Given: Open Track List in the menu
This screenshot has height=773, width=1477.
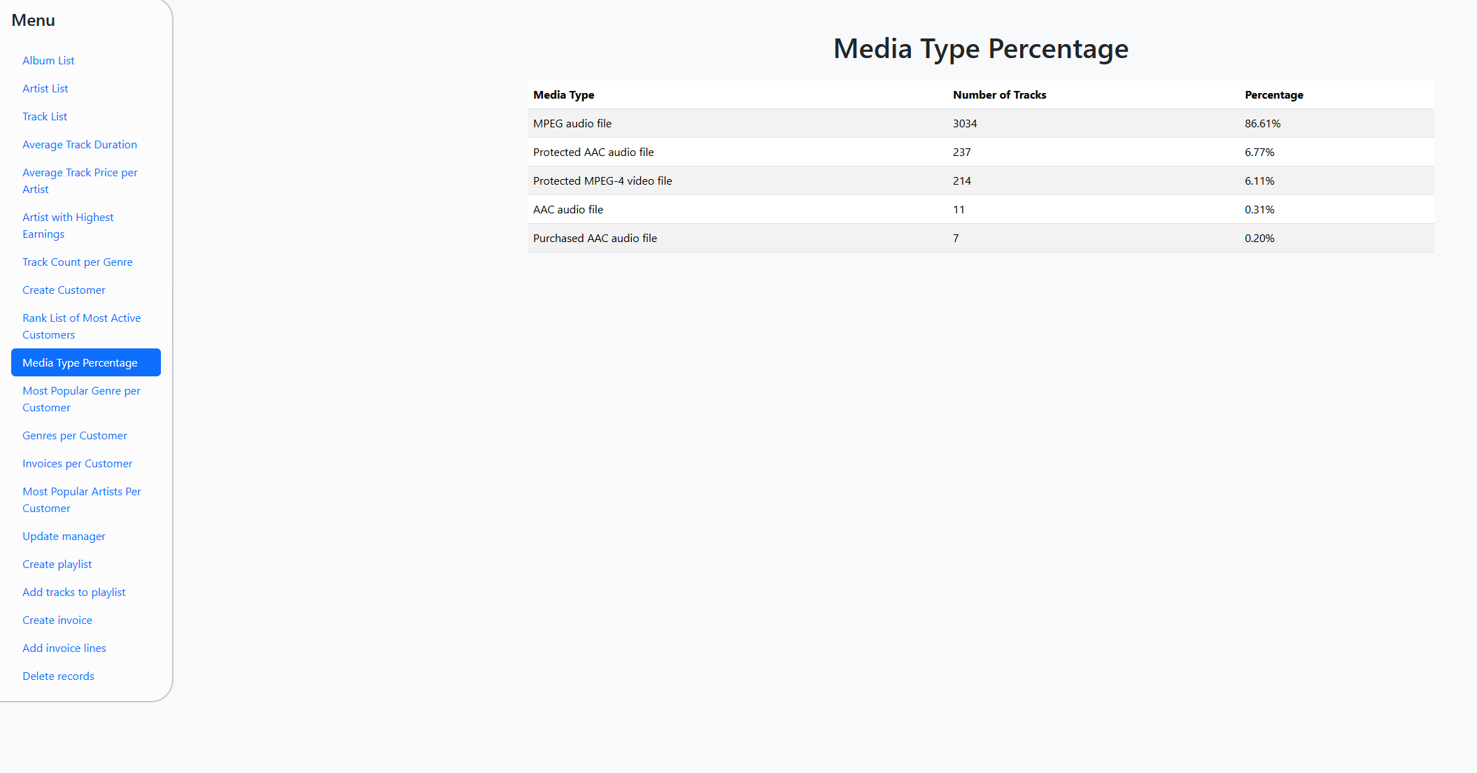Looking at the screenshot, I should coord(45,117).
